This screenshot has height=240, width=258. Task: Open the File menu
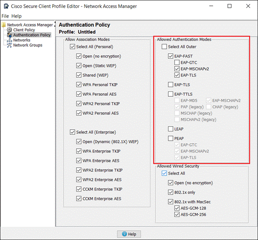[5, 16]
